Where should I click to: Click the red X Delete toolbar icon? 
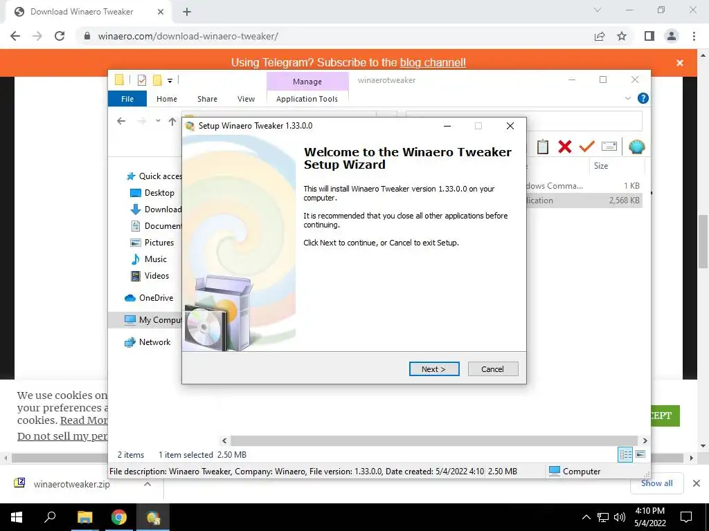565,147
